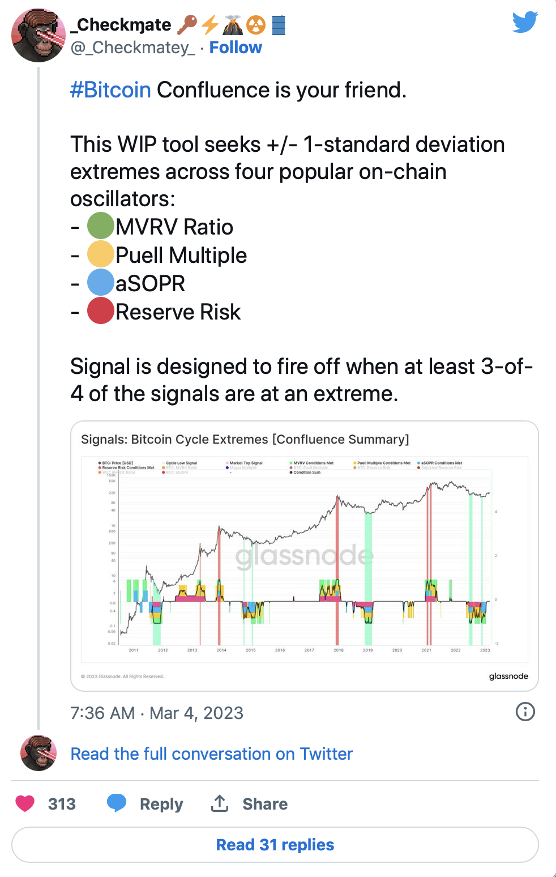Toggle aSOPR Conditions Met legend series

(440, 463)
